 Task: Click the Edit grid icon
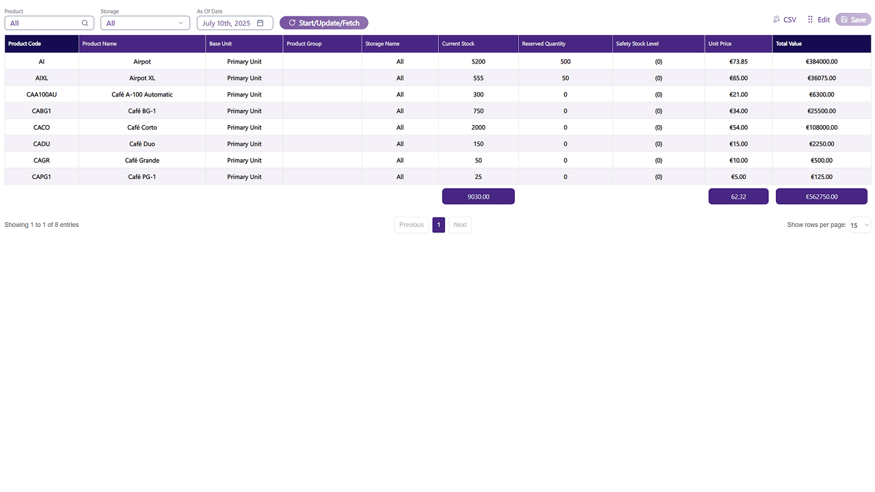point(811,19)
